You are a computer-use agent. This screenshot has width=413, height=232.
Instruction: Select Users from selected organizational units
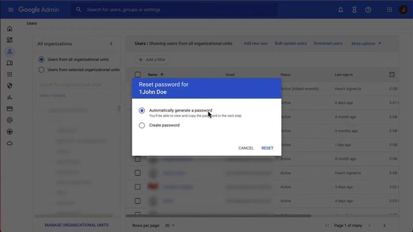[41, 70]
